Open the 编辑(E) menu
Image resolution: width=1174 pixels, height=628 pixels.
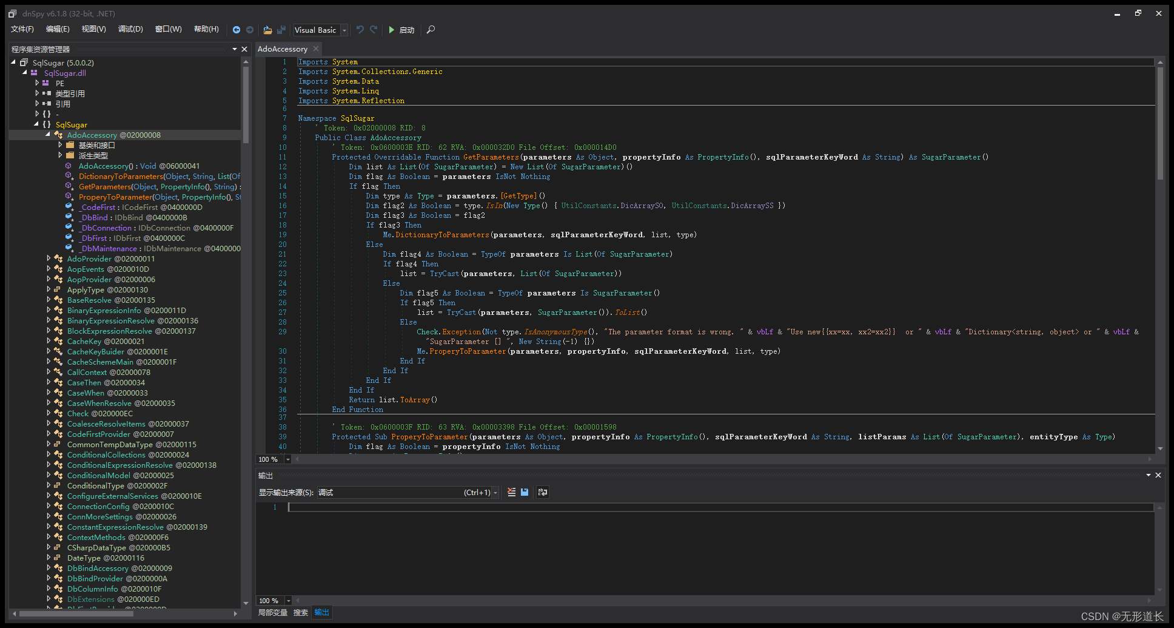click(x=58, y=29)
